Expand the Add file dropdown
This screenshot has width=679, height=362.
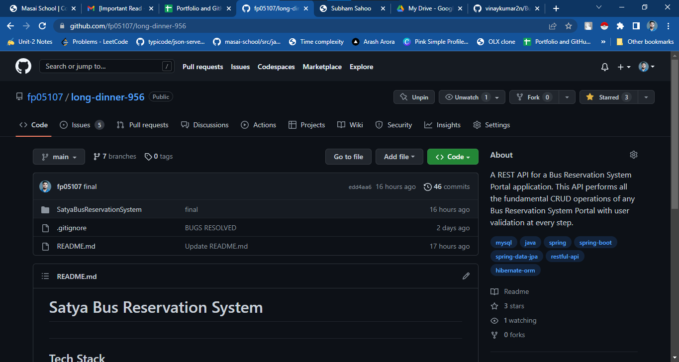(399, 157)
